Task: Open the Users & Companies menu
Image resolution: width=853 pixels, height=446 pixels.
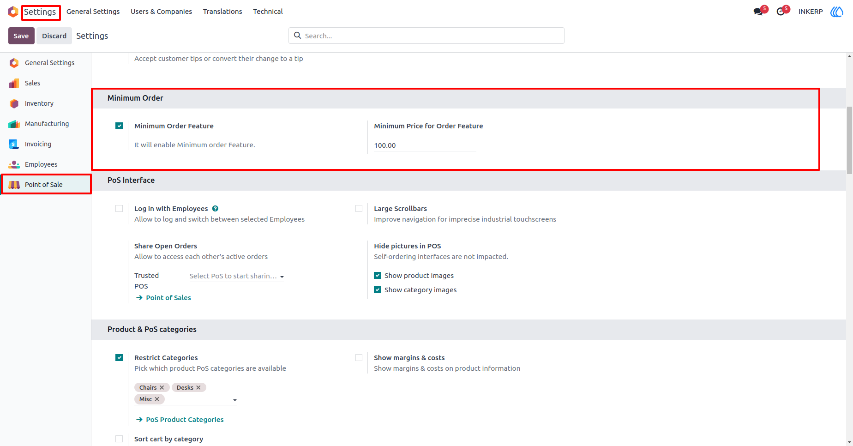Action: coord(161,12)
